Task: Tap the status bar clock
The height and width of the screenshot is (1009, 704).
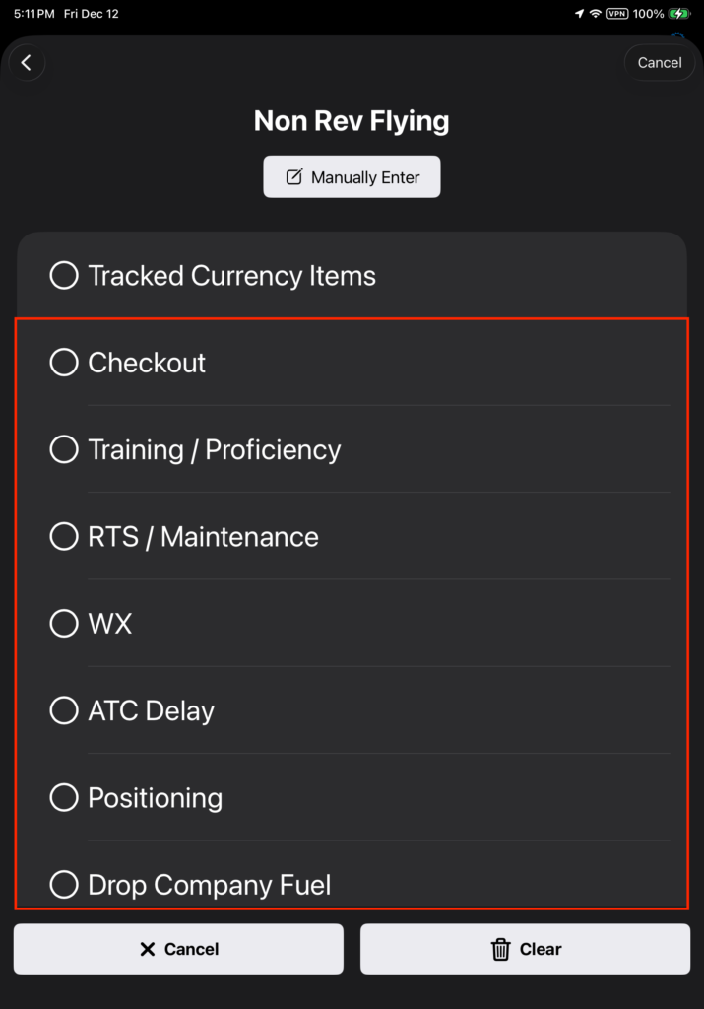Action: [33, 14]
